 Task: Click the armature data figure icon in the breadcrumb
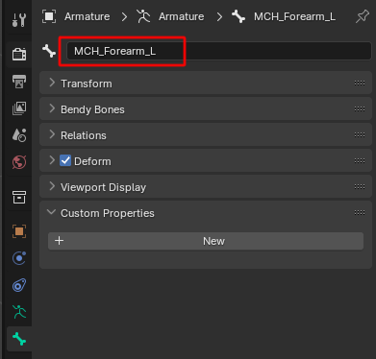click(143, 16)
